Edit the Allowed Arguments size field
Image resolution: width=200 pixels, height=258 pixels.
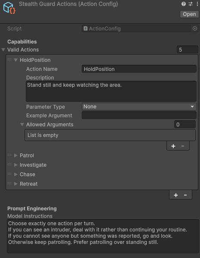pos(185,124)
